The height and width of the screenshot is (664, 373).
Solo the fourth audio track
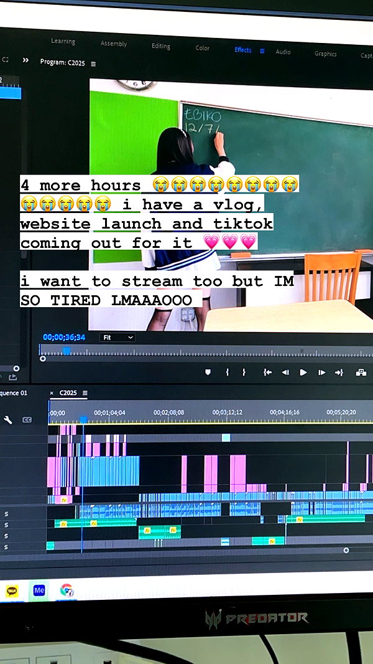6,547
